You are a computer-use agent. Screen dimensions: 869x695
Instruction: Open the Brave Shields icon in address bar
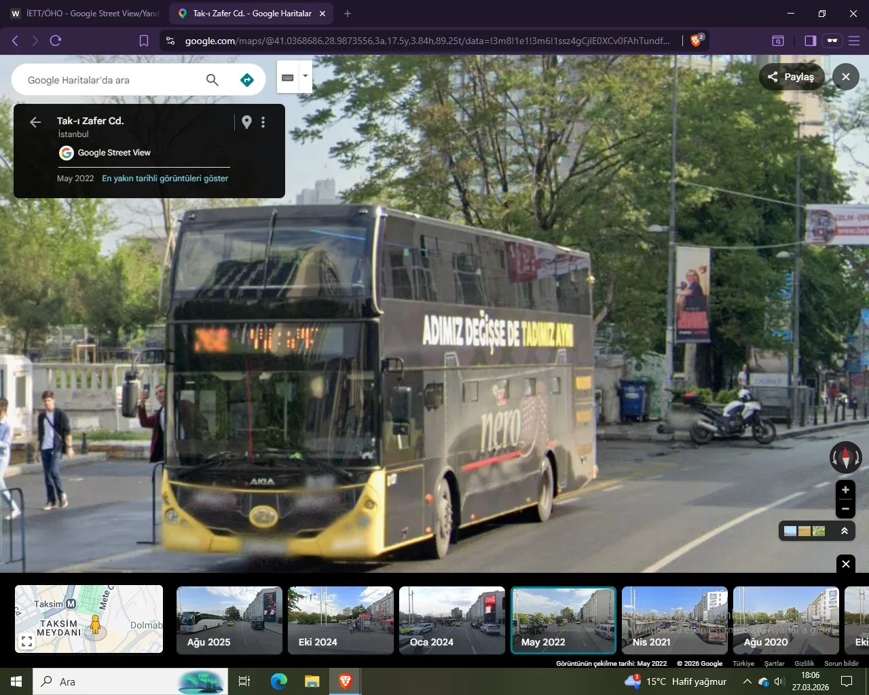(x=696, y=41)
